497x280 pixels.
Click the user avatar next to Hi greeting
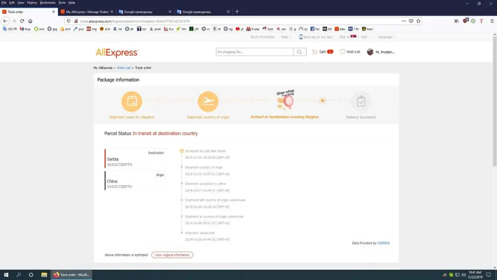pos(370,52)
